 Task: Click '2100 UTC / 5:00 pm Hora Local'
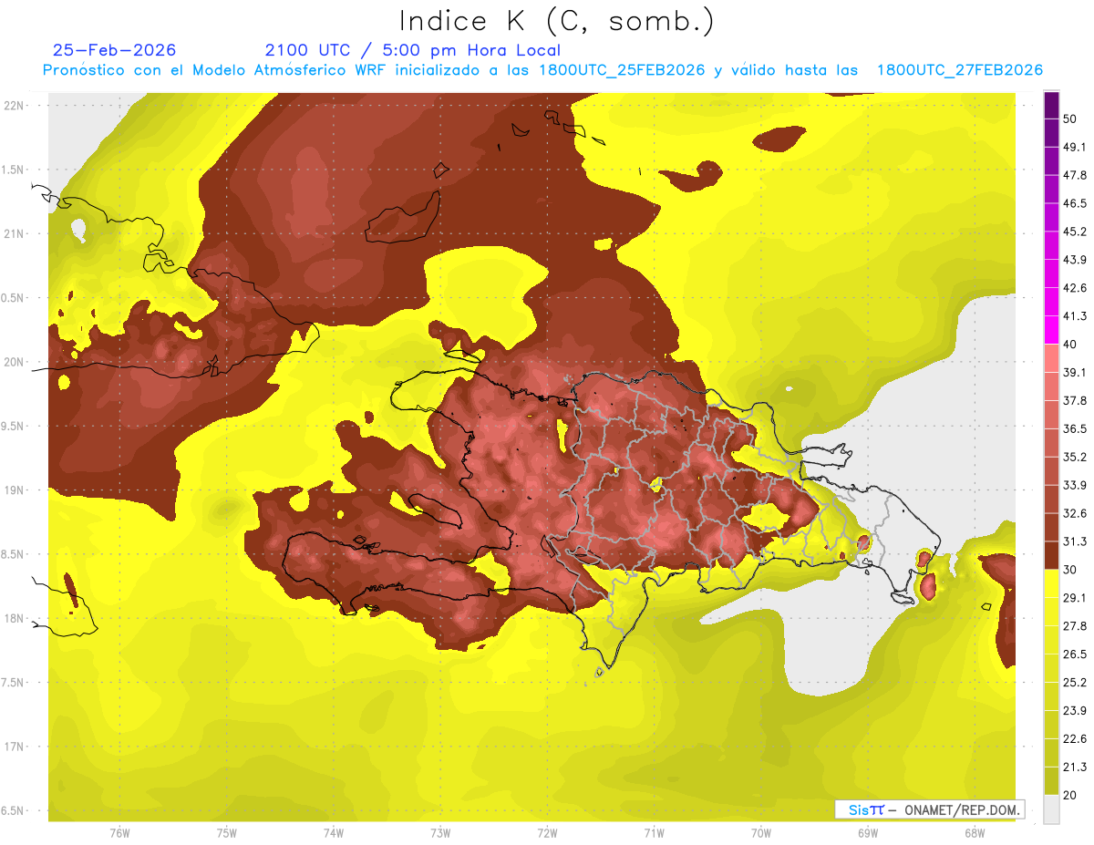(413, 50)
